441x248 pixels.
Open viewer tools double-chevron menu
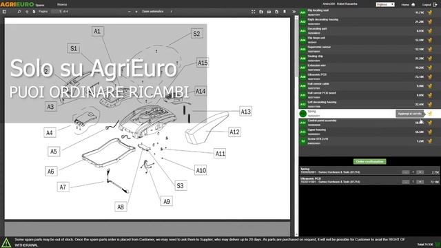click(294, 12)
